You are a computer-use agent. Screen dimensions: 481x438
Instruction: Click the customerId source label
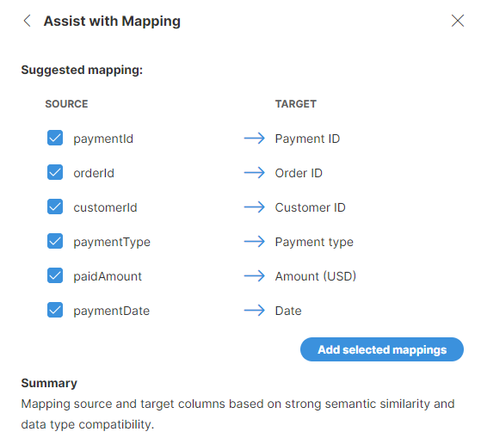coord(105,207)
